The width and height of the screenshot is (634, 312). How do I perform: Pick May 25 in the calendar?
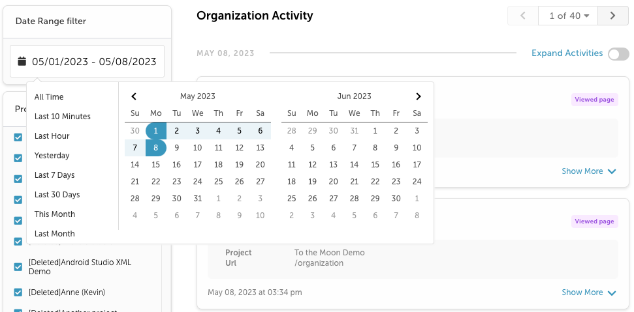tap(218, 181)
